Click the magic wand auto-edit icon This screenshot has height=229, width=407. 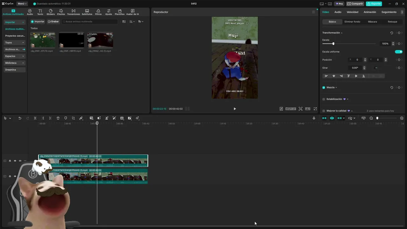[114, 118]
